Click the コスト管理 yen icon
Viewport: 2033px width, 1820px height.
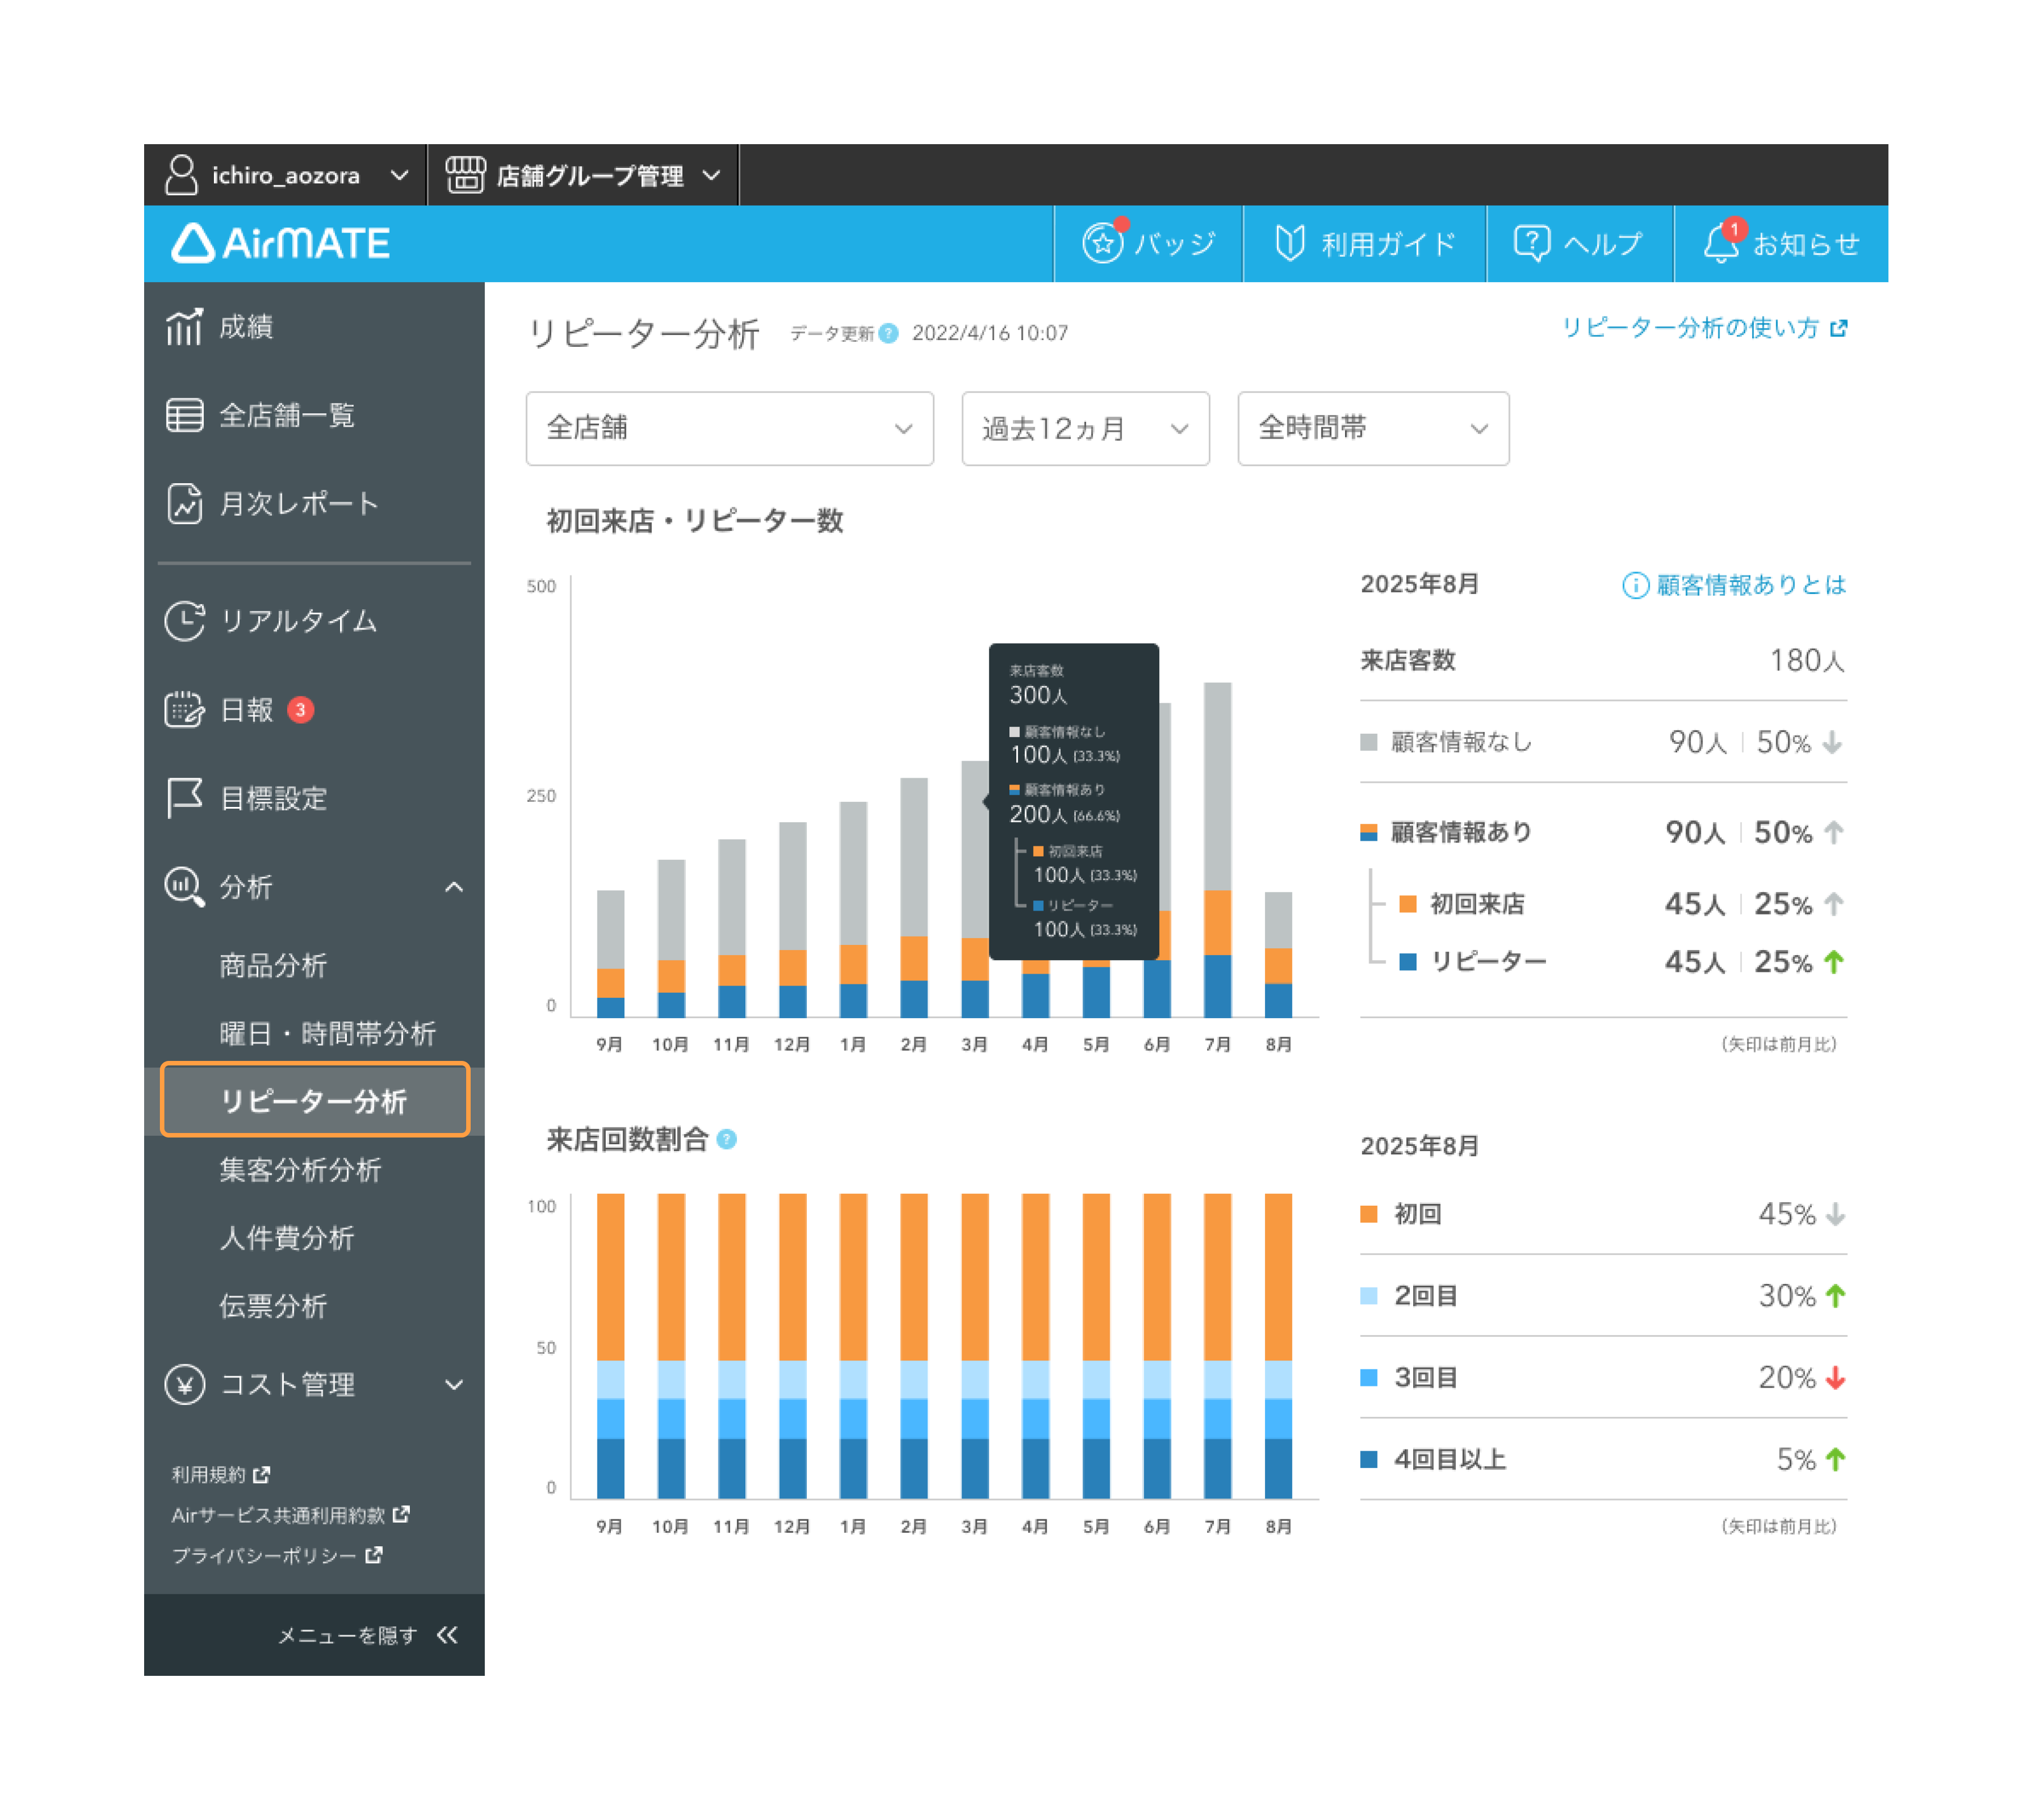point(185,1385)
